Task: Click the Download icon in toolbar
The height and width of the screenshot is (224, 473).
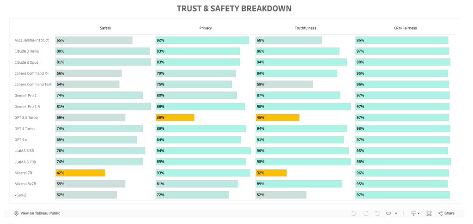Action: click(x=413, y=213)
